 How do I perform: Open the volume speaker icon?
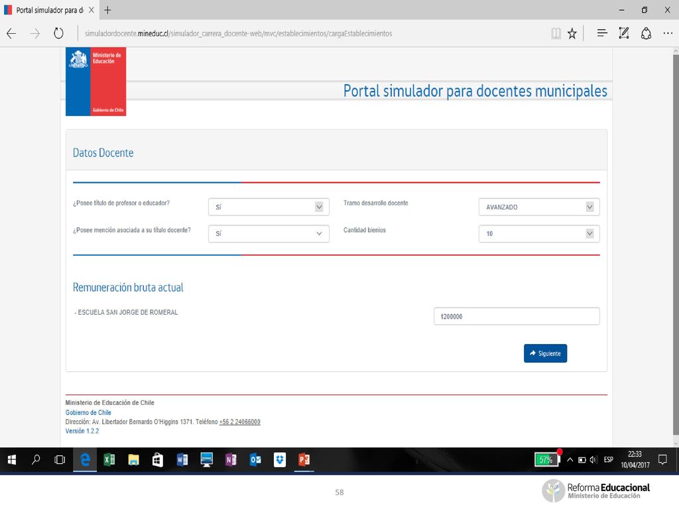coord(593,460)
